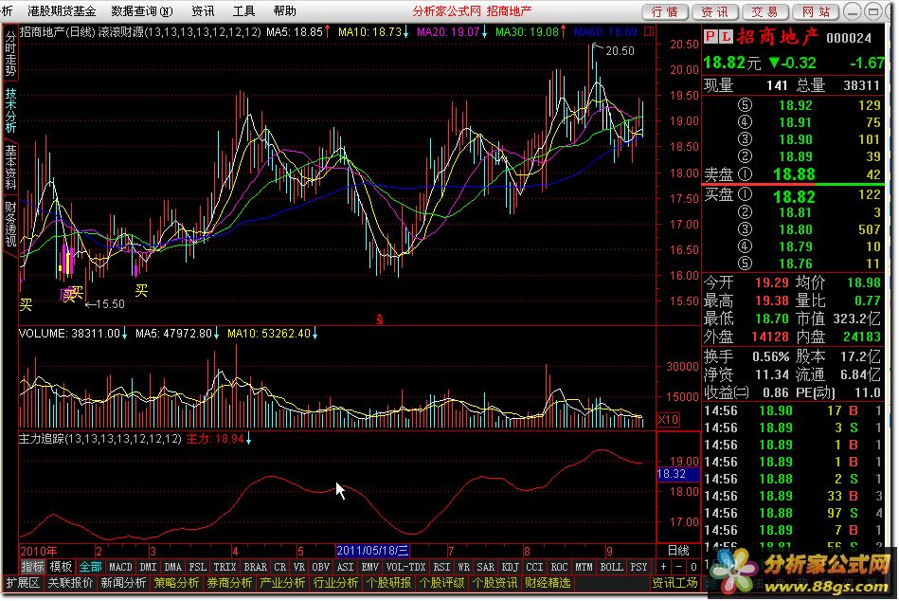The width and height of the screenshot is (899, 601).
Task: Choose the OBV indicator
Action: 320,567
